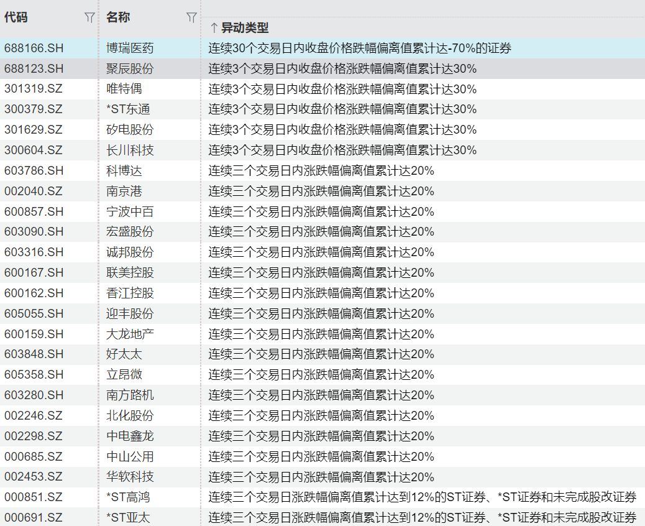Select stock code 002453.SZ
This screenshot has height=526, width=645.
pos(34,477)
